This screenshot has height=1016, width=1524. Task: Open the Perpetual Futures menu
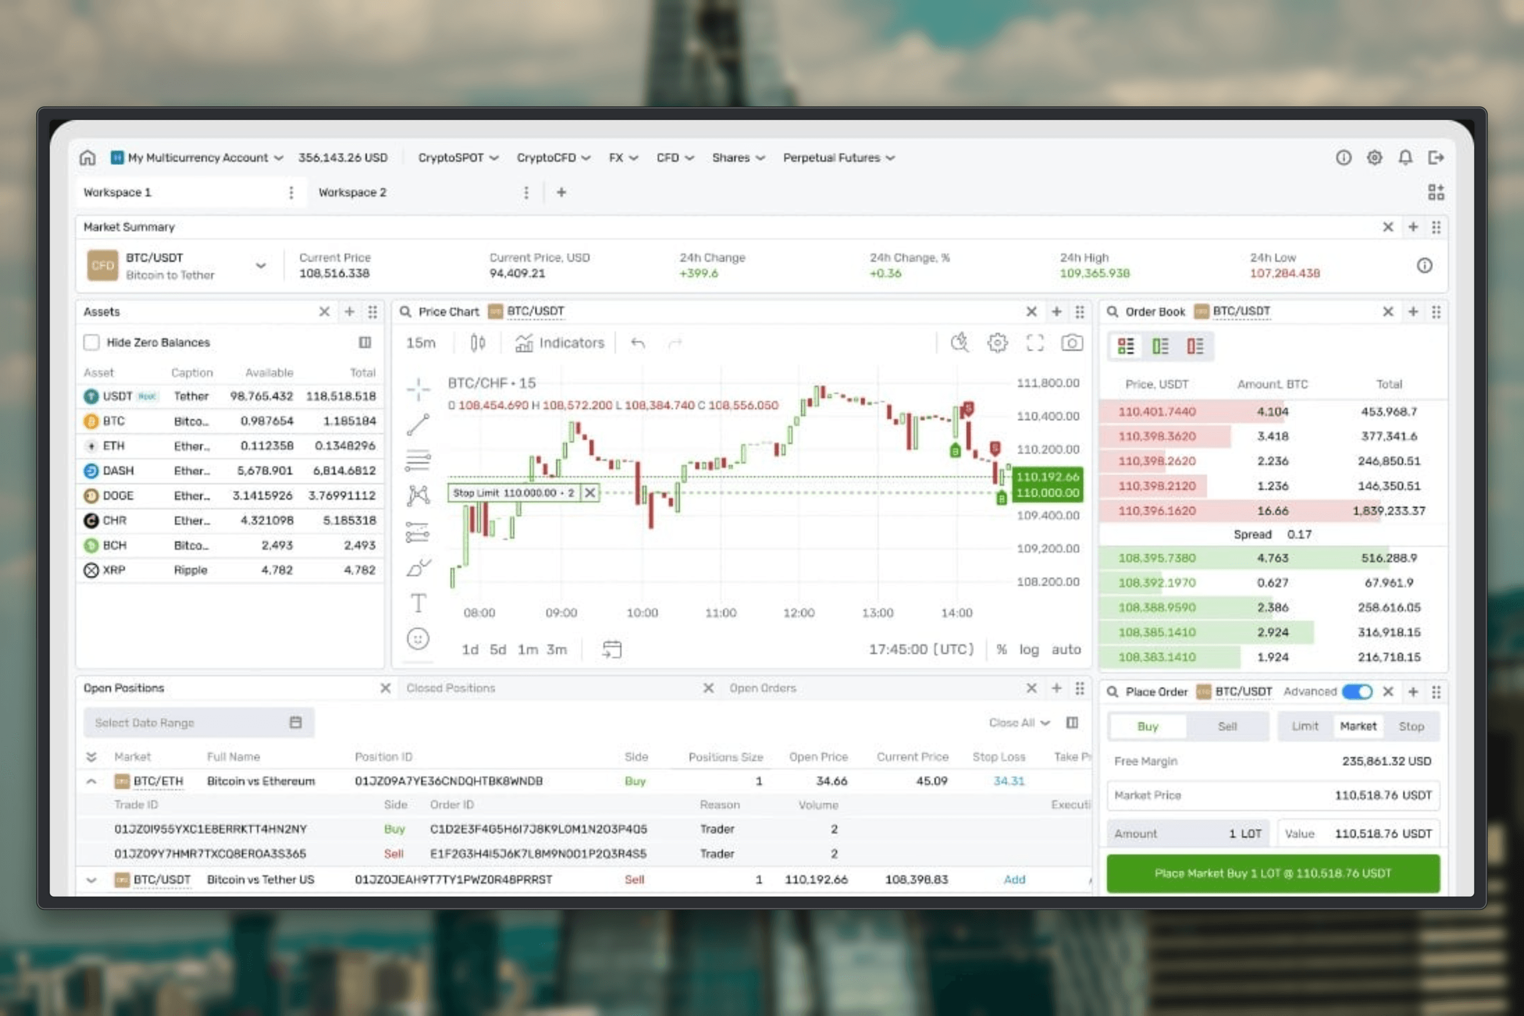coord(838,158)
